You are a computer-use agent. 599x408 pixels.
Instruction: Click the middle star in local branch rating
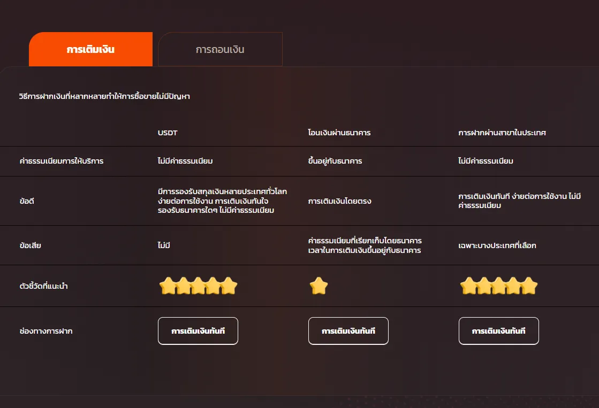pyautogui.click(x=499, y=286)
